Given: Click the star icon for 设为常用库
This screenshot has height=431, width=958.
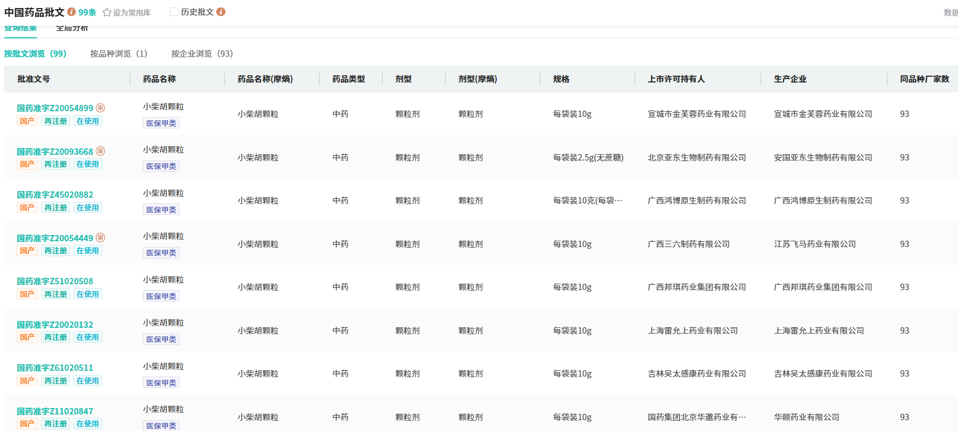Looking at the screenshot, I should click(107, 13).
